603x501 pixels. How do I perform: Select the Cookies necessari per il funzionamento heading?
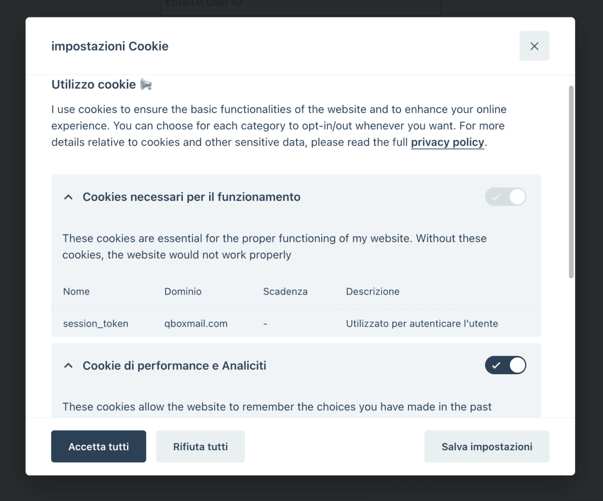click(191, 197)
